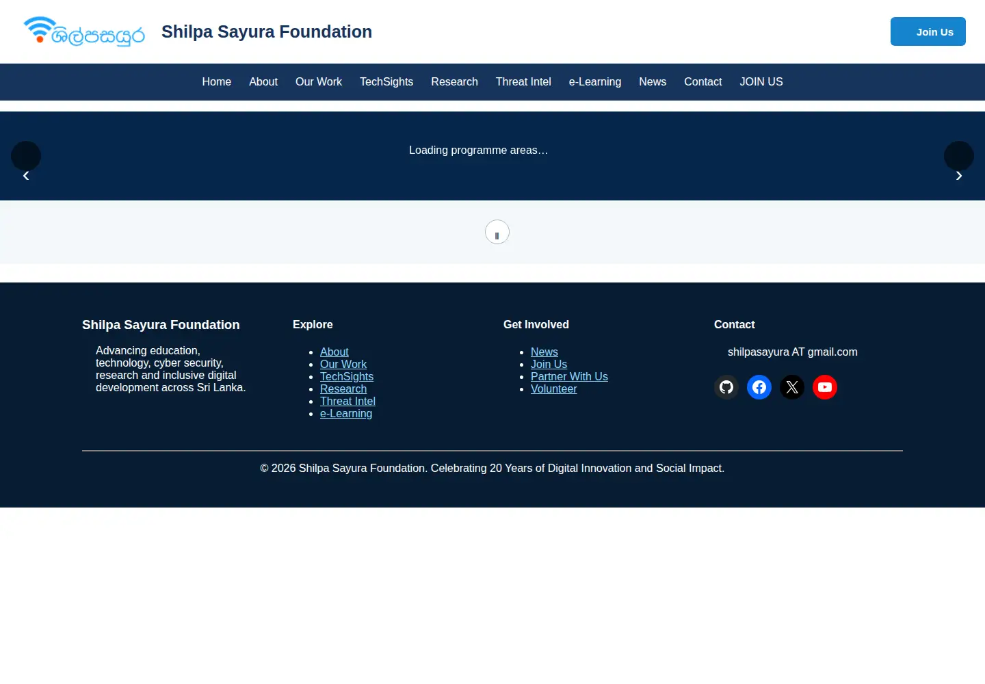This screenshot has height=684, width=985.
Task: Click the copyright 2026 footer line
Action: pyautogui.click(x=492, y=468)
